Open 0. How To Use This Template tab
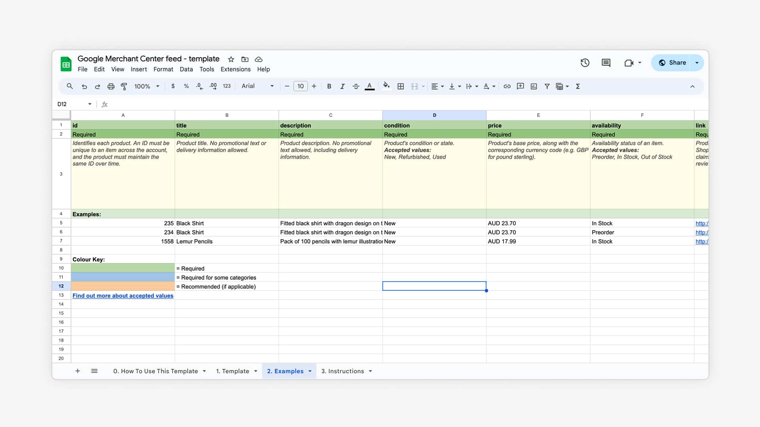This screenshot has width=760, height=427. point(160,371)
